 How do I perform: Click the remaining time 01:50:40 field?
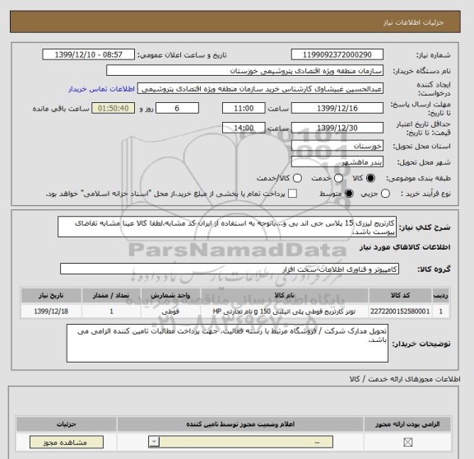click(113, 109)
